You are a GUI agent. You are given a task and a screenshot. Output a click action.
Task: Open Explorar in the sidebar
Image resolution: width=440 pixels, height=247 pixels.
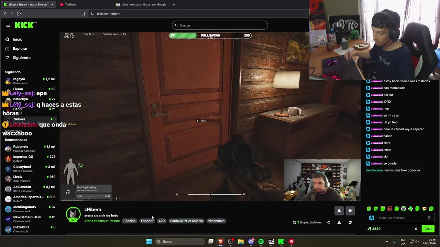[20, 49]
